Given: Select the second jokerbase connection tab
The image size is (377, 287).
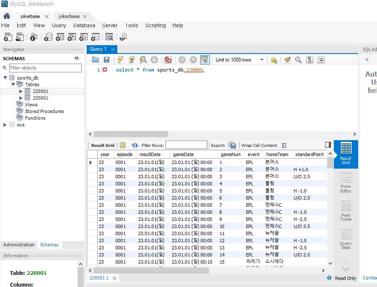Looking at the screenshot, I should (x=69, y=16).
